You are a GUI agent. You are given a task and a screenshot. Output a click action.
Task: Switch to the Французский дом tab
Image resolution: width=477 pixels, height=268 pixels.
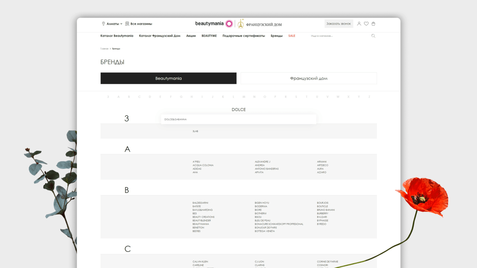click(x=309, y=78)
